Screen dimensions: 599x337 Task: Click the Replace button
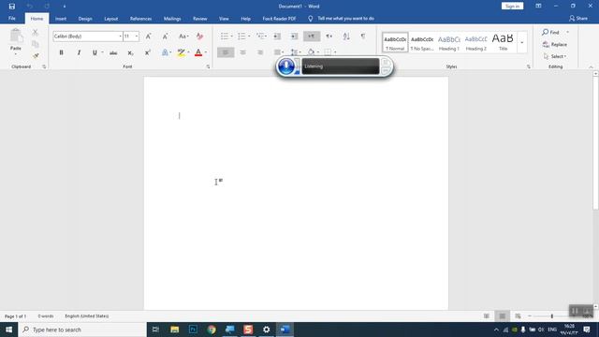click(x=555, y=44)
